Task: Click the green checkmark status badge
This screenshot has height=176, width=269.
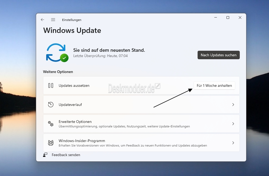Action: point(64,58)
